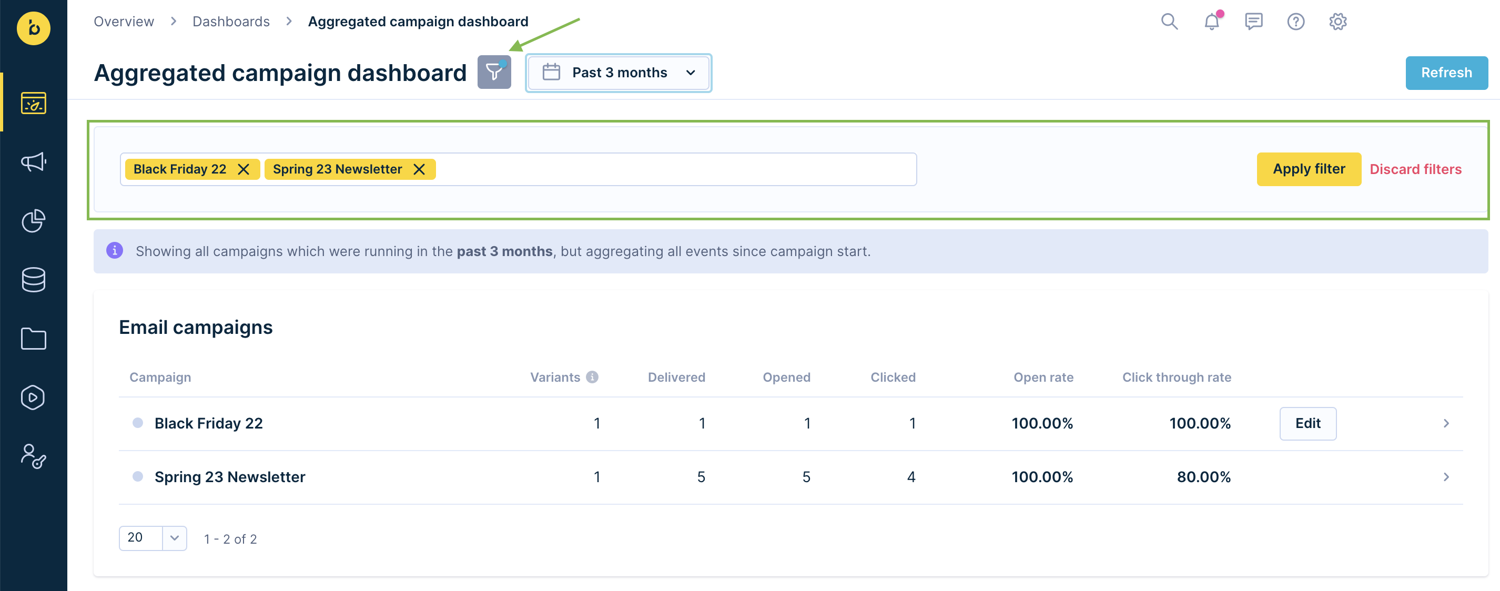Expand the Black Friday 22 row chevron

1446,423
